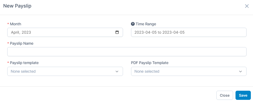Open the calendar picker icon in Month field

point(117,32)
